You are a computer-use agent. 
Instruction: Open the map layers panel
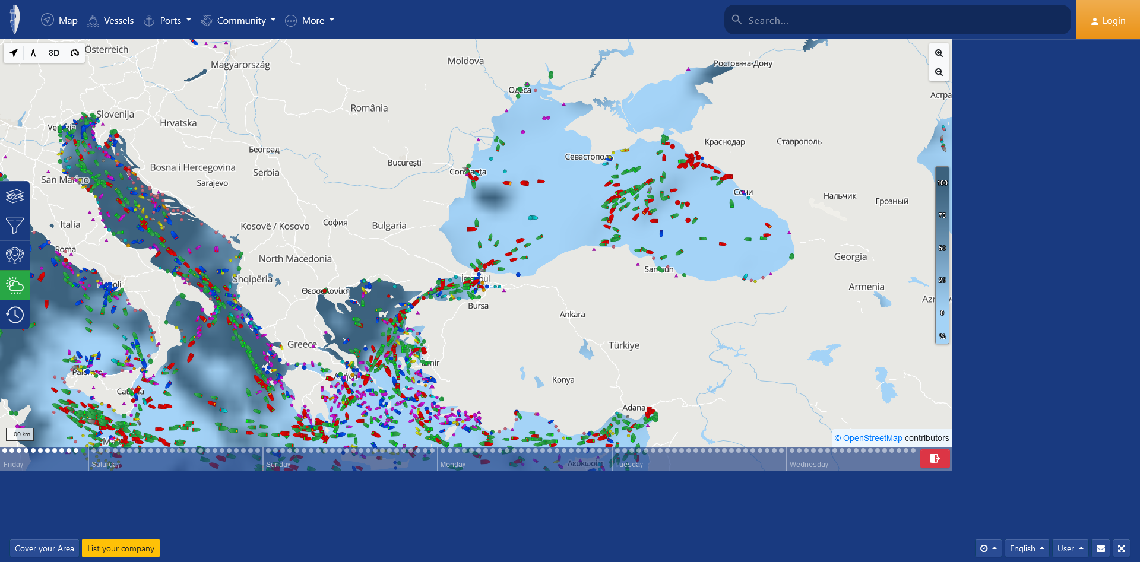[x=15, y=196]
